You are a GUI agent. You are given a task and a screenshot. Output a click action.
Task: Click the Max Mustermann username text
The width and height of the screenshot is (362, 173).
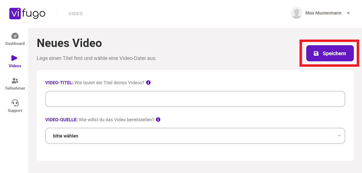(323, 13)
